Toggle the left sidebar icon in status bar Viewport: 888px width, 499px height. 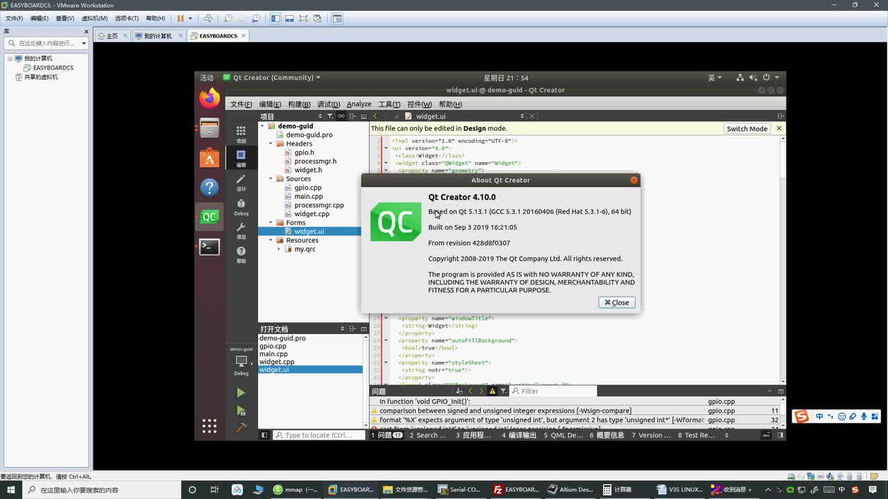[264, 435]
